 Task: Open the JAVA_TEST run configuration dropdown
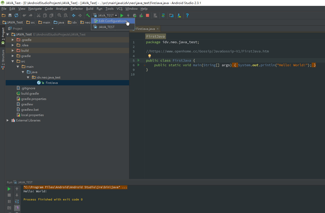pos(105,16)
